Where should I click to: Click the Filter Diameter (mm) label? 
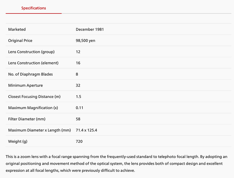(27, 119)
